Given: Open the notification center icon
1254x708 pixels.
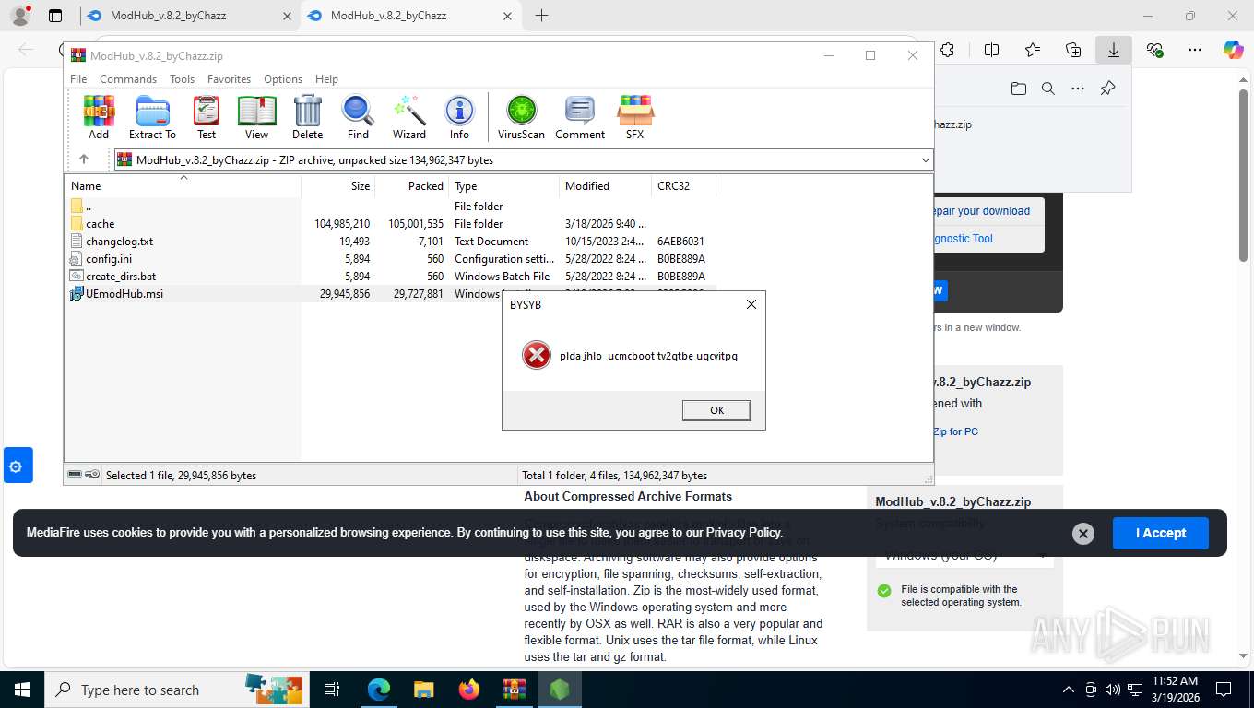Looking at the screenshot, I should [x=1224, y=690].
